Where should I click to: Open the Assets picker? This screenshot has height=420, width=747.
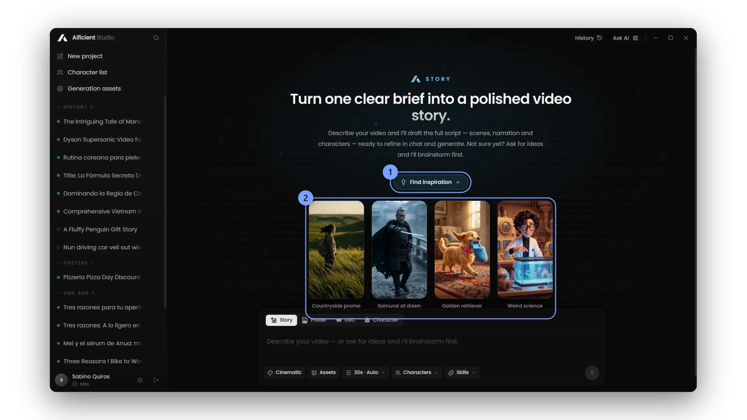[x=324, y=373]
